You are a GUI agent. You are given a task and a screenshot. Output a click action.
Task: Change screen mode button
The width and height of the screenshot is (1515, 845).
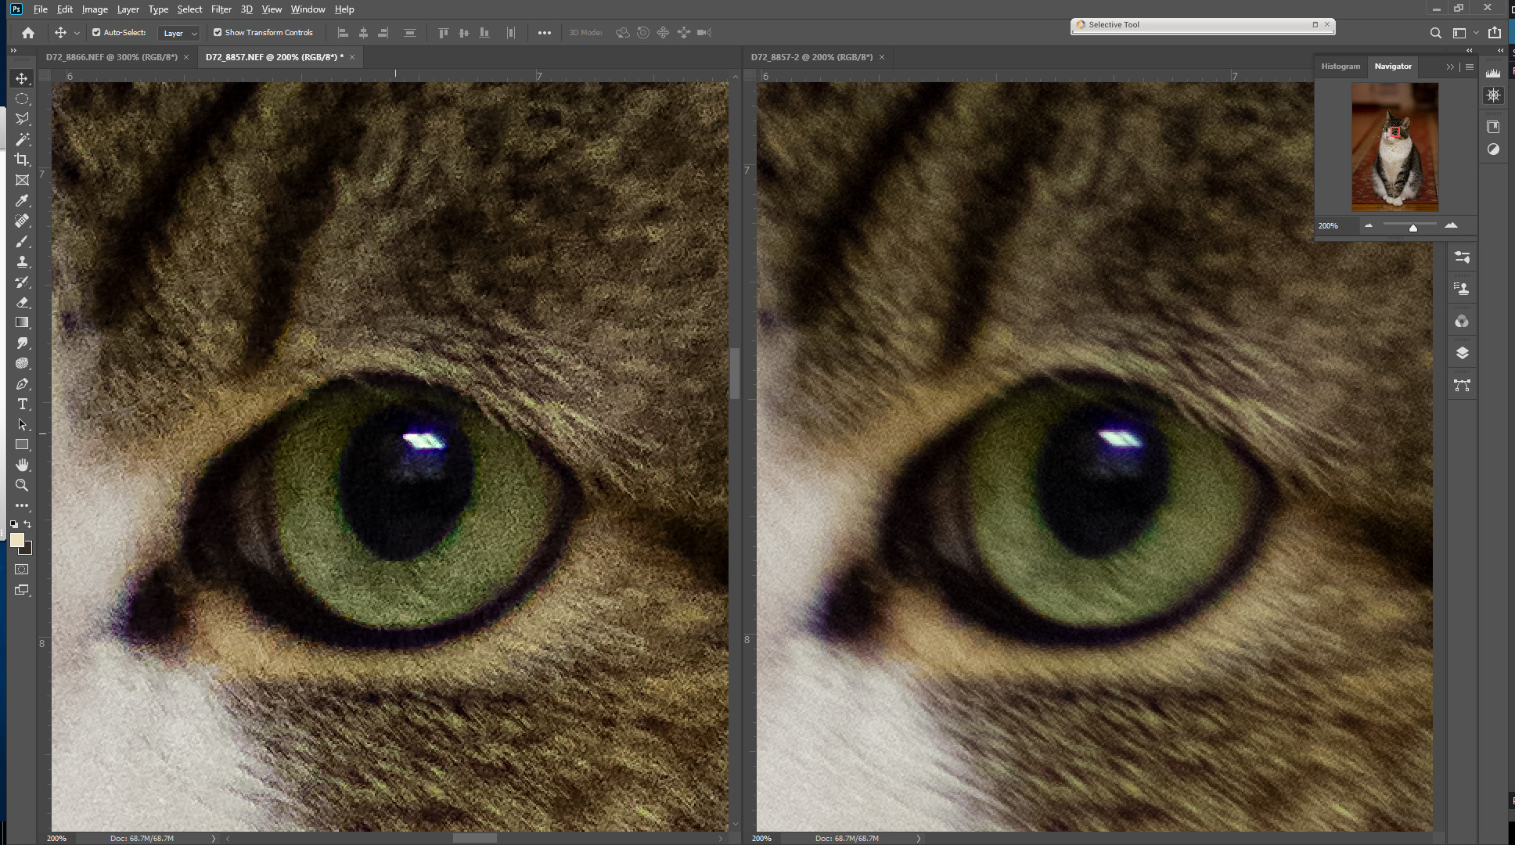click(x=22, y=590)
